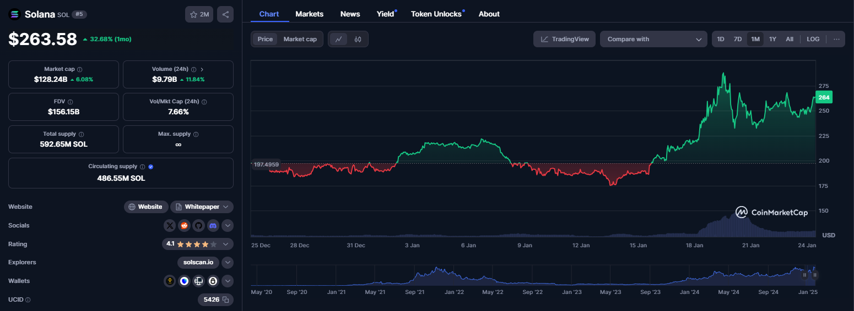Viewport: 854px width, 311px height.
Task: Grab the left handle of range selector
Action: click(804, 275)
